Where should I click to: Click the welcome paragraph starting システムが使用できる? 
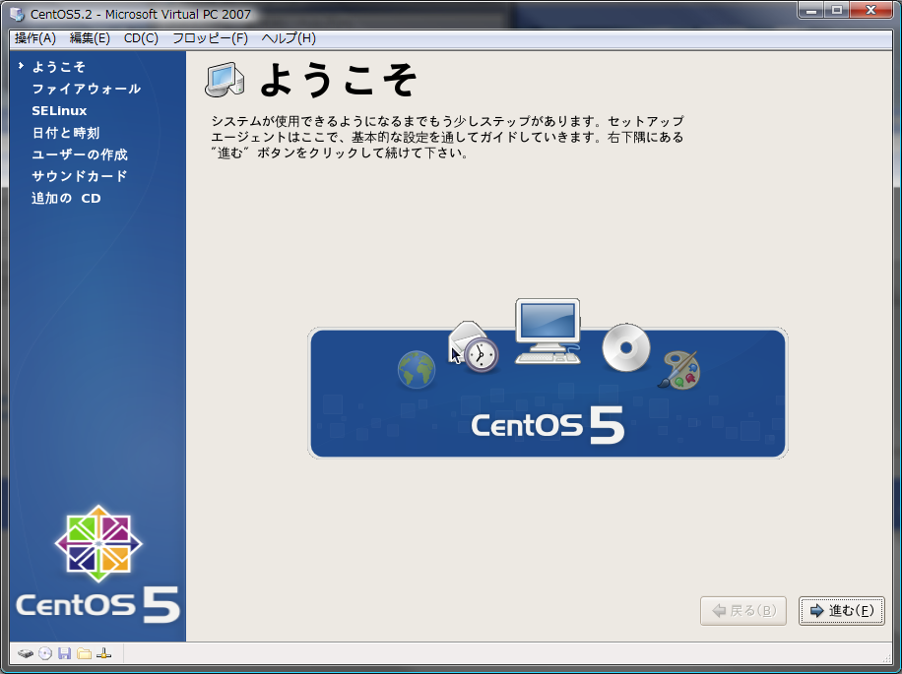(447, 137)
